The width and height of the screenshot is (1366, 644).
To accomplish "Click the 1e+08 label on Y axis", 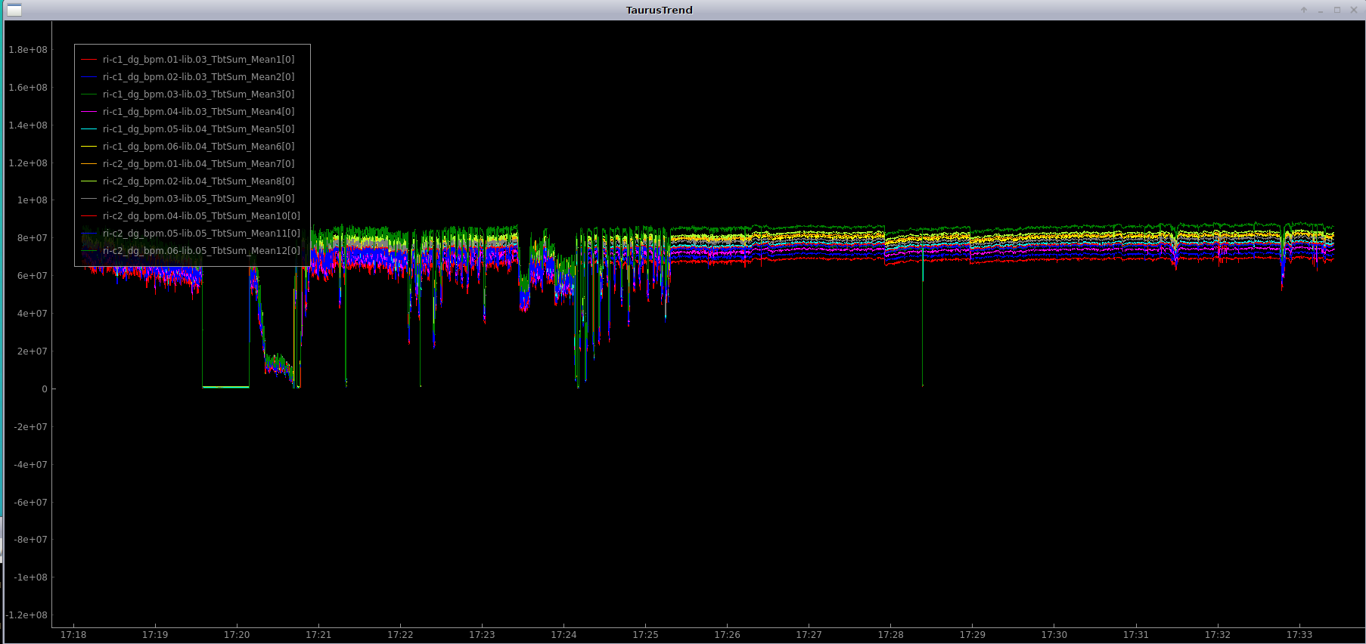I will [32, 200].
